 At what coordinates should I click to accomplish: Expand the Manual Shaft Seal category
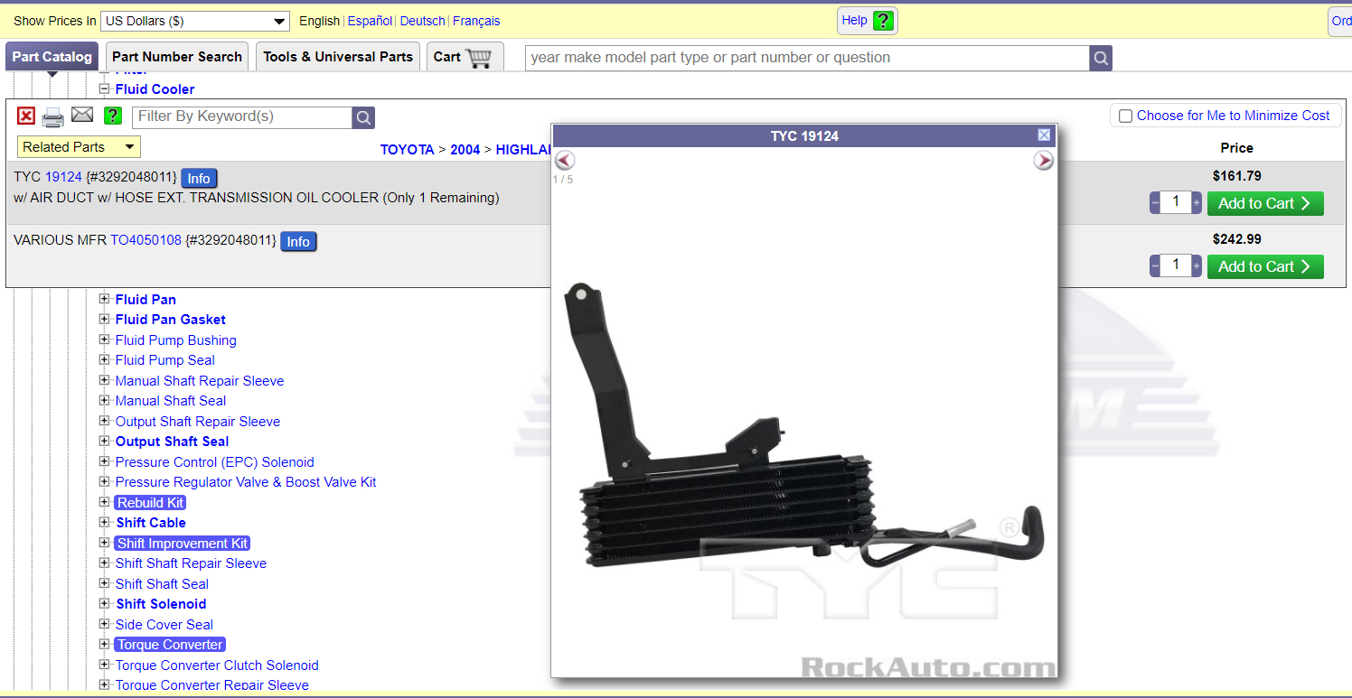[104, 401]
